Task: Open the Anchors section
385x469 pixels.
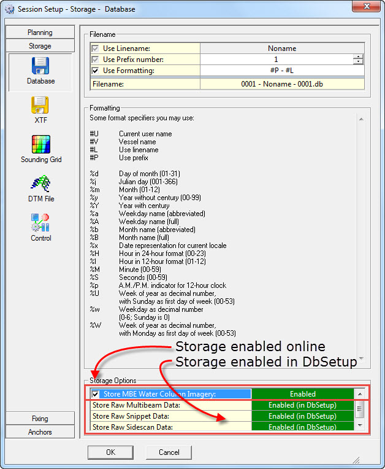Action: (40, 432)
